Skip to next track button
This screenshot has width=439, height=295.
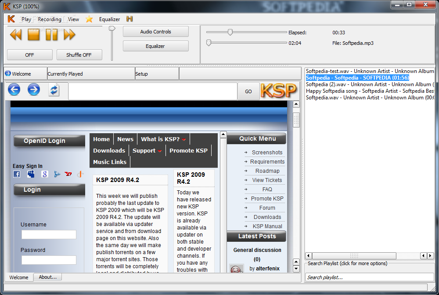(69, 35)
